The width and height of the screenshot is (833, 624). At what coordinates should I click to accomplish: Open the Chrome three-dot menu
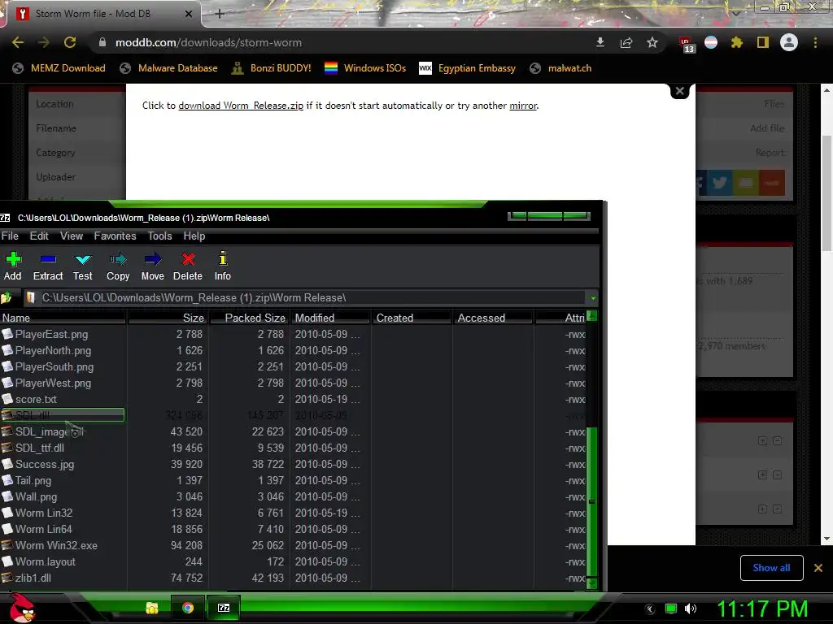tap(815, 42)
